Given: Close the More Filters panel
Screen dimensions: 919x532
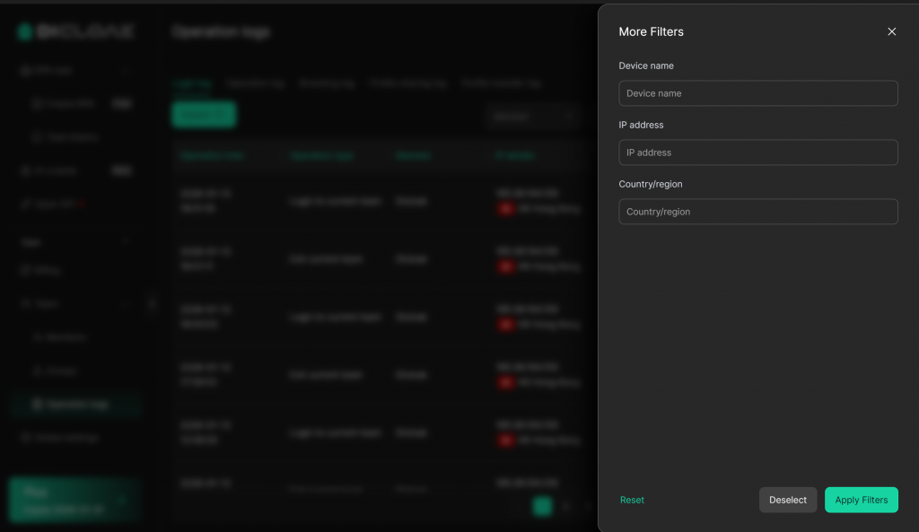Looking at the screenshot, I should (891, 31).
